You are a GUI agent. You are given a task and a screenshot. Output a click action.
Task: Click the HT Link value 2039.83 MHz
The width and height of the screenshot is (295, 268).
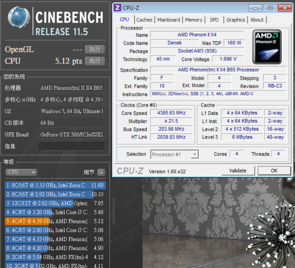[x=171, y=137]
